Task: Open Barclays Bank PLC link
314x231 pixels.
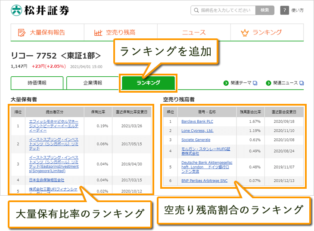Action: pyautogui.click(x=197, y=122)
